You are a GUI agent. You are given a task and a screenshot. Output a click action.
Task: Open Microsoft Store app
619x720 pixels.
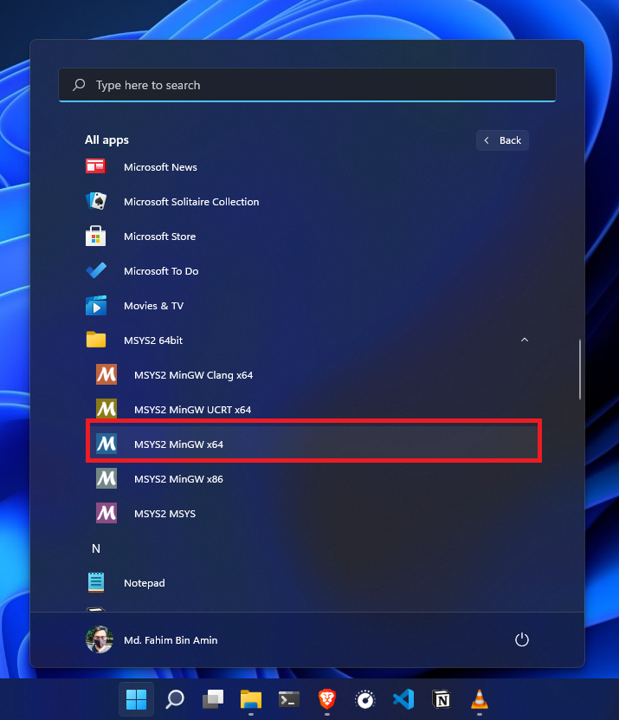click(x=159, y=237)
